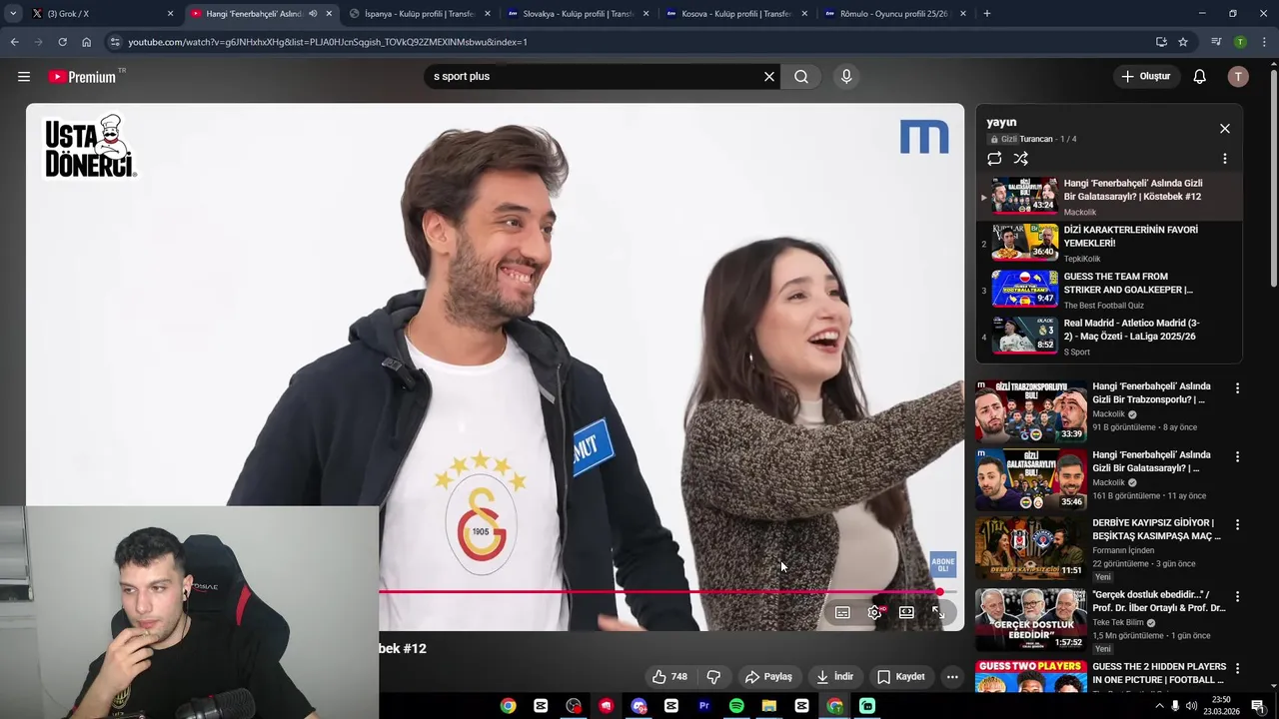Open options for 'Gerçek dostluk ebedidir' video
This screenshot has width=1279, height=719.
click(1237, 596)
